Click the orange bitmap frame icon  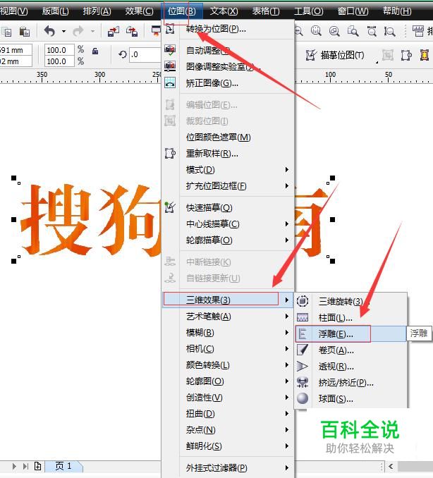click(x=425, y=55)
